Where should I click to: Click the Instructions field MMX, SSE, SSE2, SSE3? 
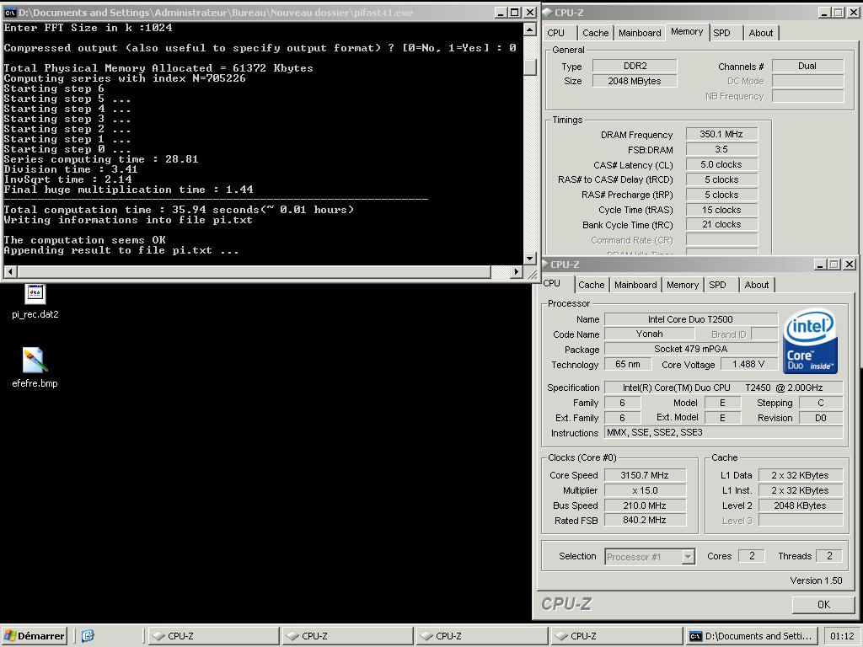pos(723,432)
